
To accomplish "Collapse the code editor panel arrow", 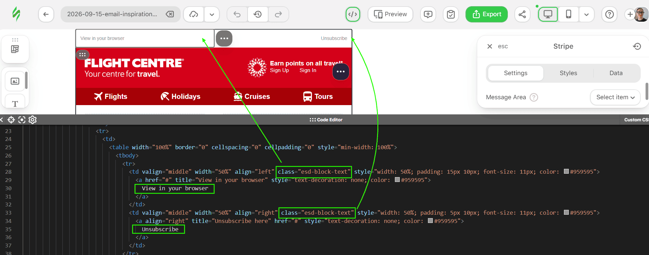I will (x=1, y=120).
